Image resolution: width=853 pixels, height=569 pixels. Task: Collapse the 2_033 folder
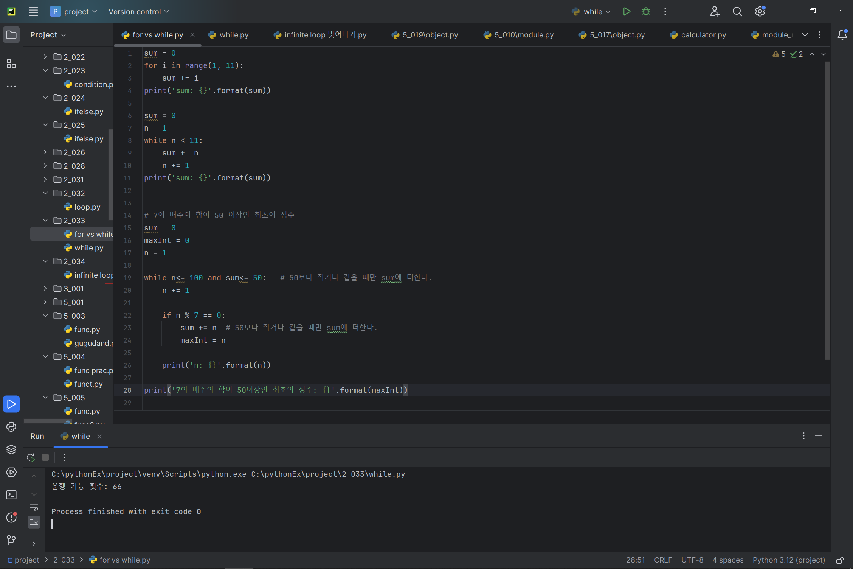click(45, 220)
